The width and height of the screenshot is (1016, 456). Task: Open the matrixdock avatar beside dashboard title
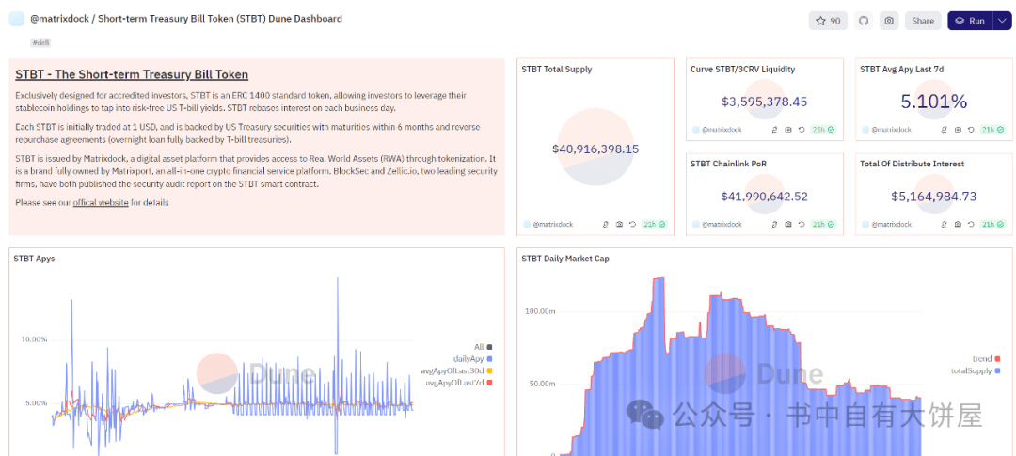point(16,19)
